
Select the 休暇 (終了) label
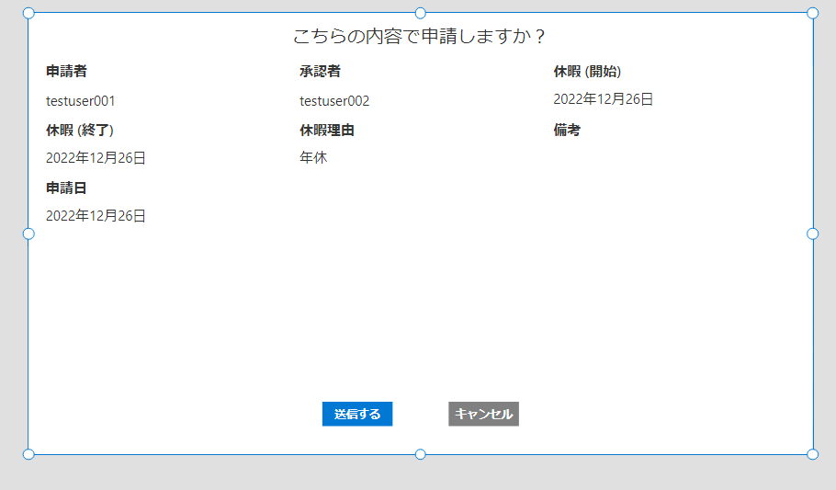pyautogui.click(x=79, y=130)
